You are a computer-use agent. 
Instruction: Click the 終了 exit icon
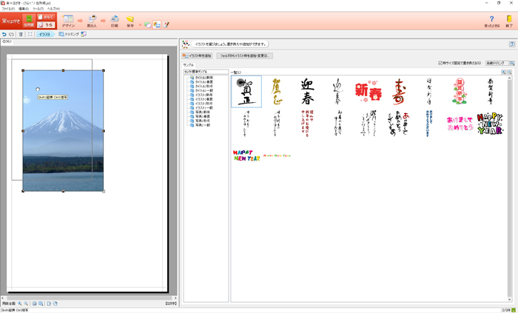(x=508, y=21)
